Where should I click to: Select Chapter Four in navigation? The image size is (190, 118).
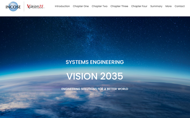pos(139,6)
